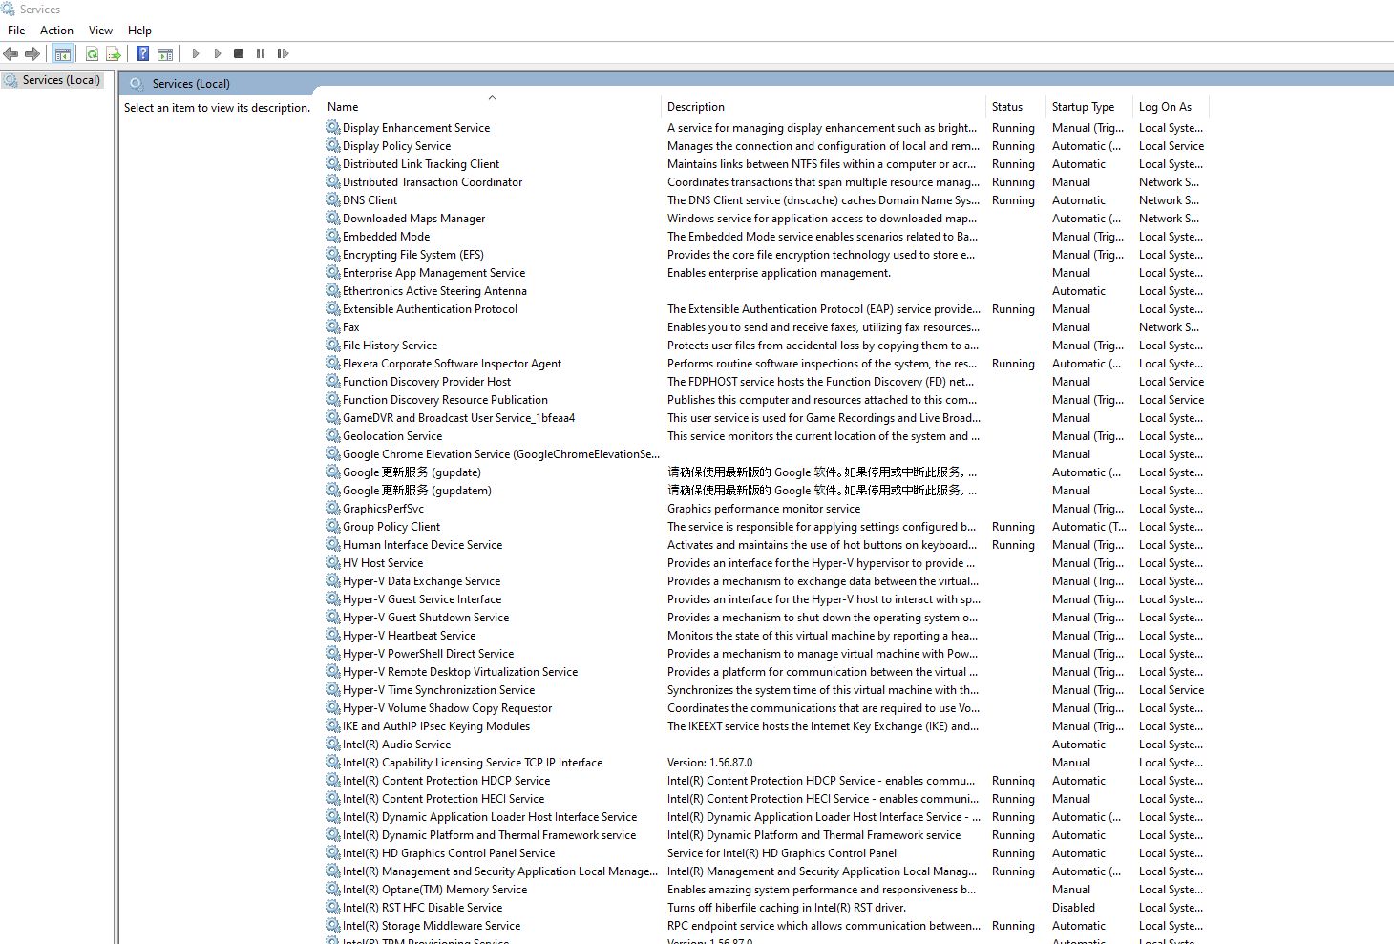
Task: Open the Action menu
Action: (56, 31)
